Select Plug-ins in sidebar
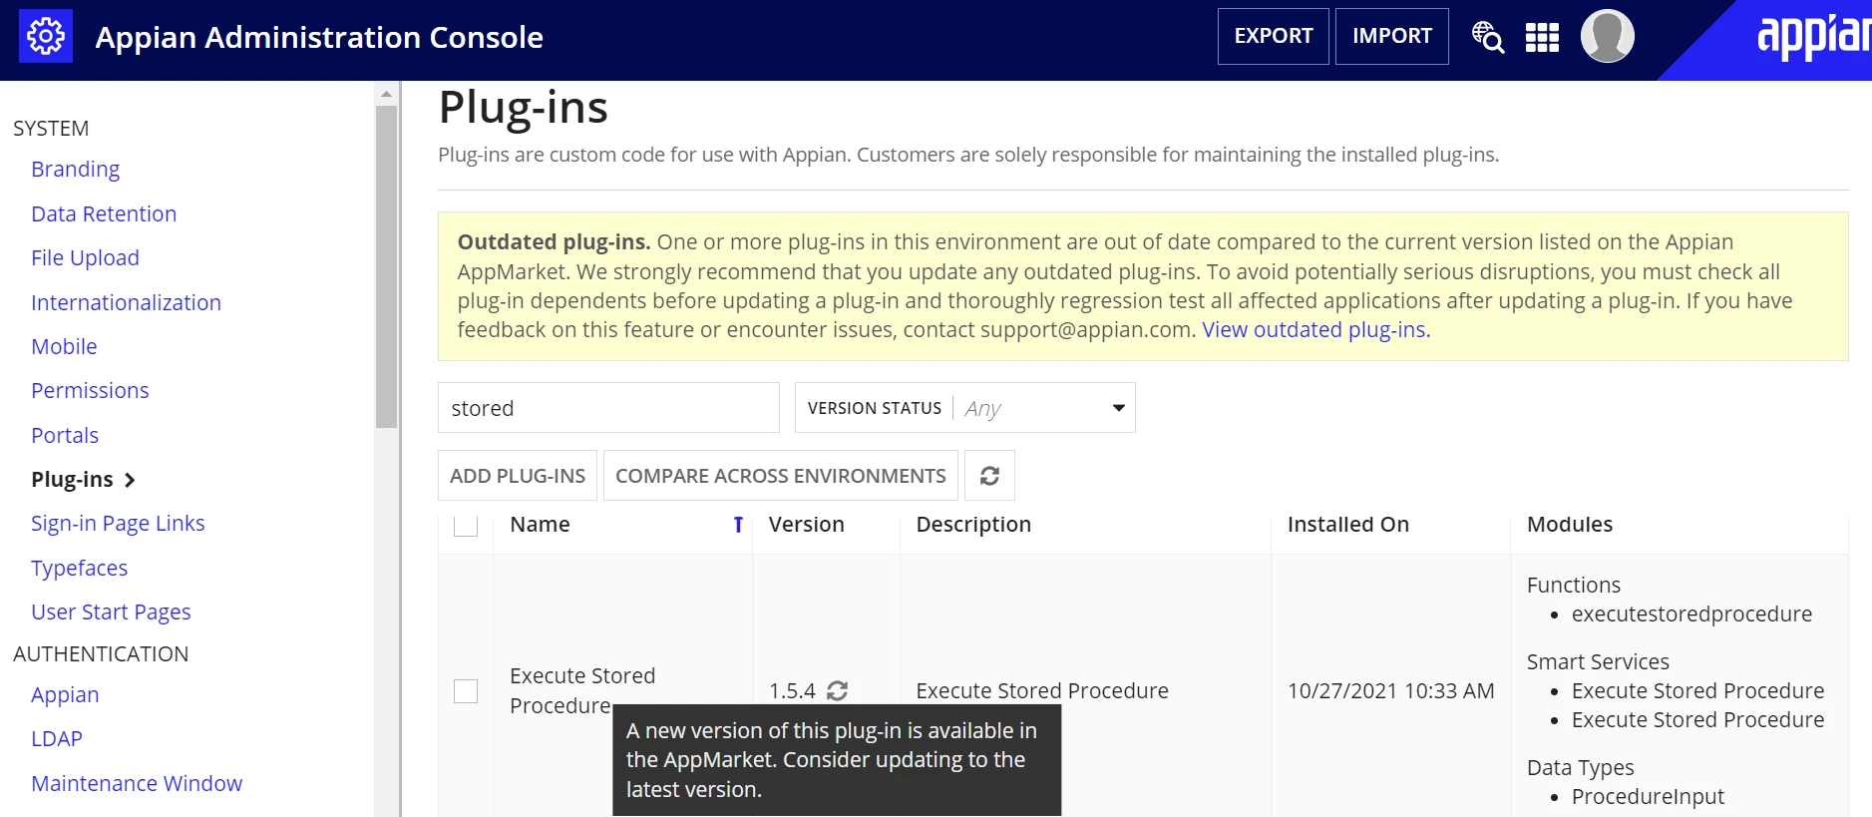Viewport: 1872px width, 817px height. (72, 480)
